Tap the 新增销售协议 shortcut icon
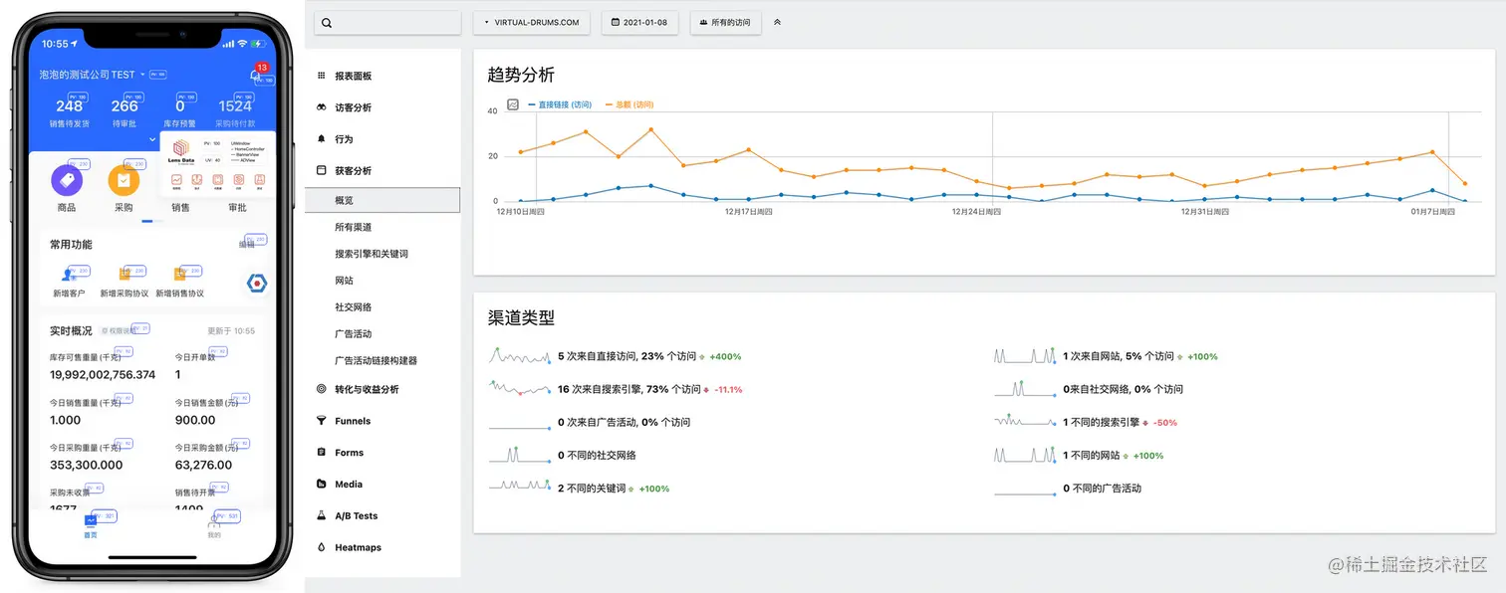The height and width of the screenshot is (593, 1506). pos(180,275)
